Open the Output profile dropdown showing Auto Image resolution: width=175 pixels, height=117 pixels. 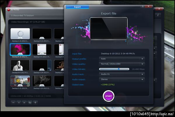[122, 59]
